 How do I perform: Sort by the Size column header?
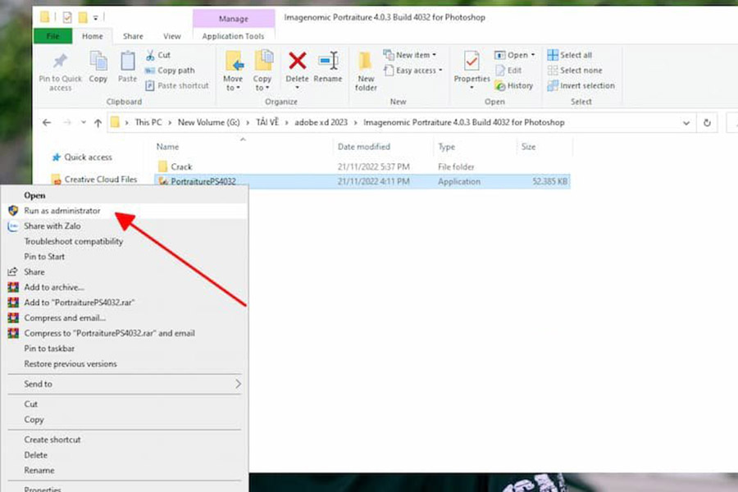pos(528,147)
